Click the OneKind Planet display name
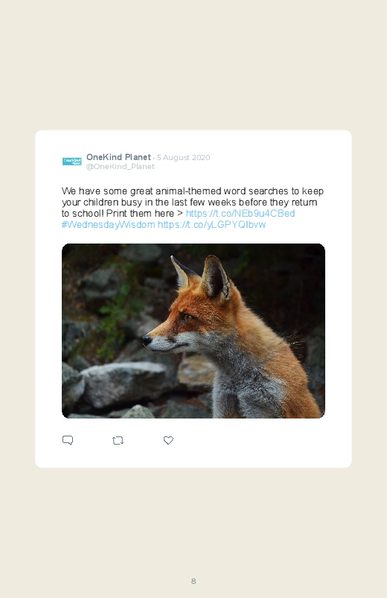The width and height of the screenshot is (387, 598). [118, 156]
